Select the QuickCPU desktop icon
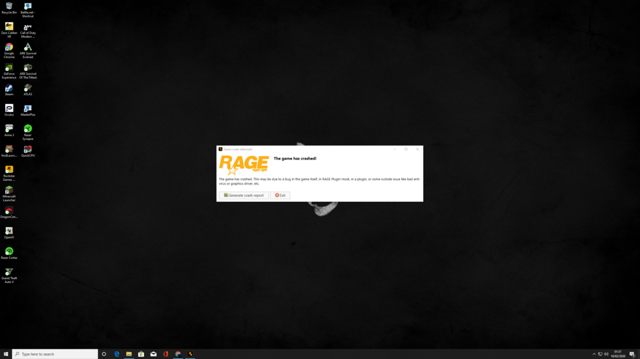 point(28,151)
